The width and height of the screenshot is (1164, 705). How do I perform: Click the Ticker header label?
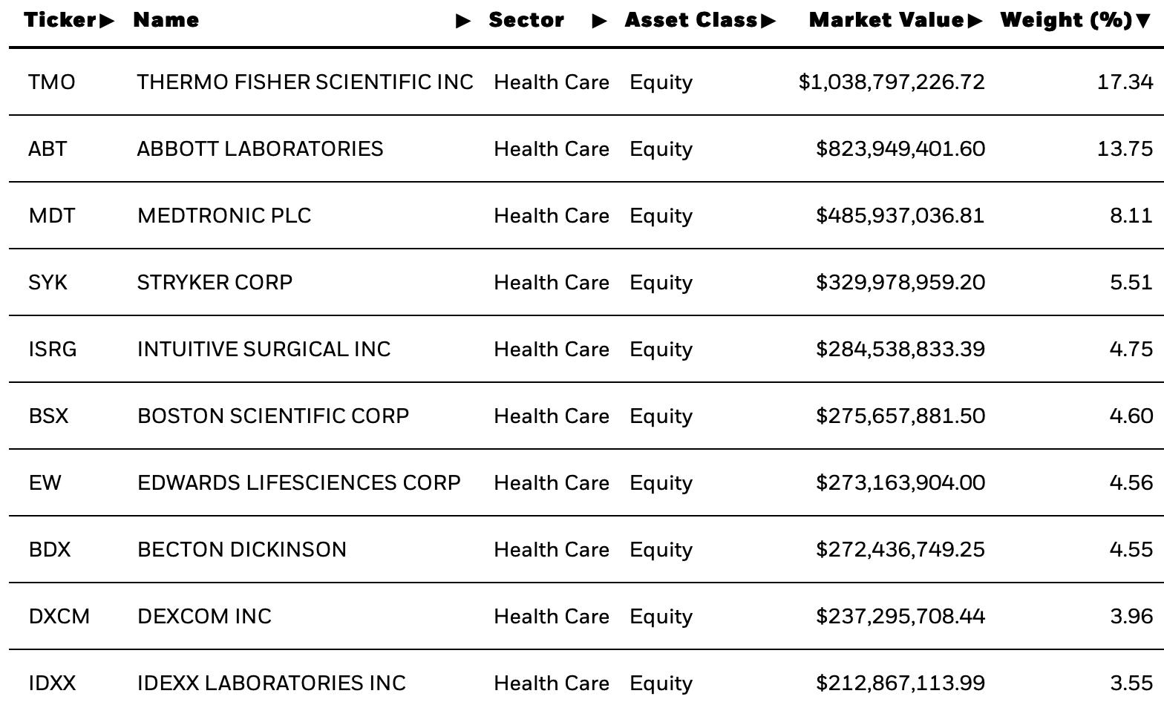pos(61,20)
